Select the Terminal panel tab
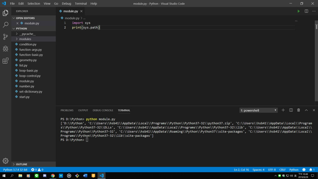Image resolution: width=318 pixels, height=179 pixels. 124,110
